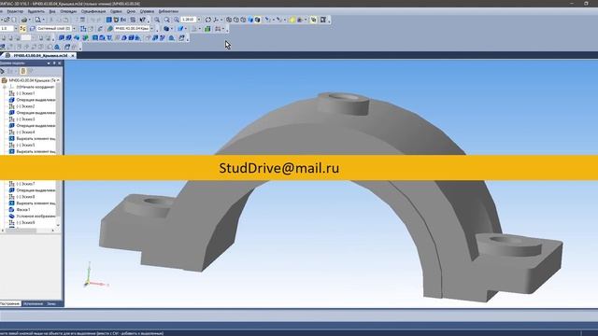Click the yellow icon in the view toolbar
Screen dimensions: 598x336
[292, 20]
